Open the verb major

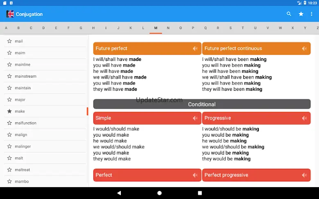tap(20, 100)
